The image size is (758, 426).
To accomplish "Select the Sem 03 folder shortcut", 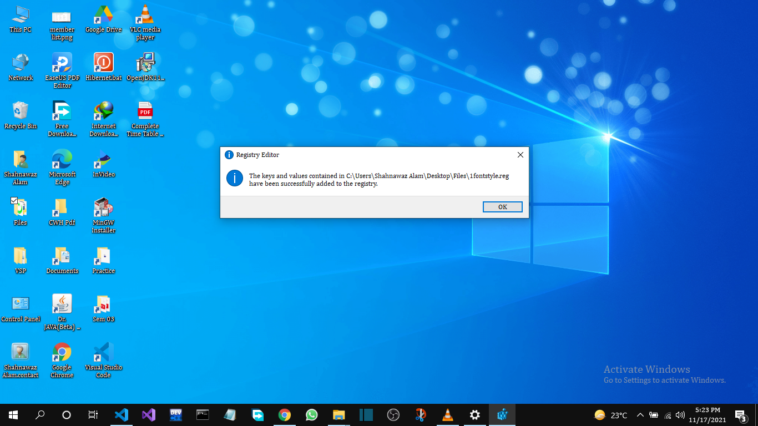I will 103,309.
